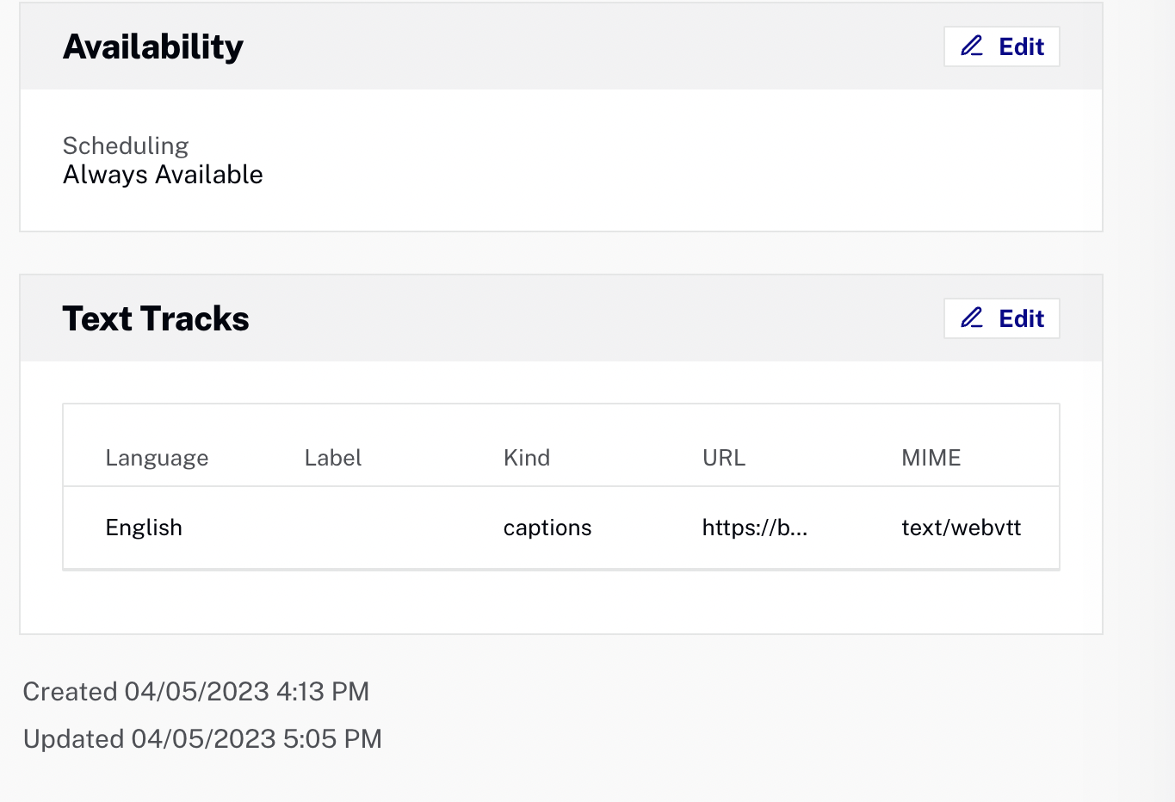Click the pencil icon beside Availability Edit
This screenshot has height=802, width=1175.
(x=972, y=46)
